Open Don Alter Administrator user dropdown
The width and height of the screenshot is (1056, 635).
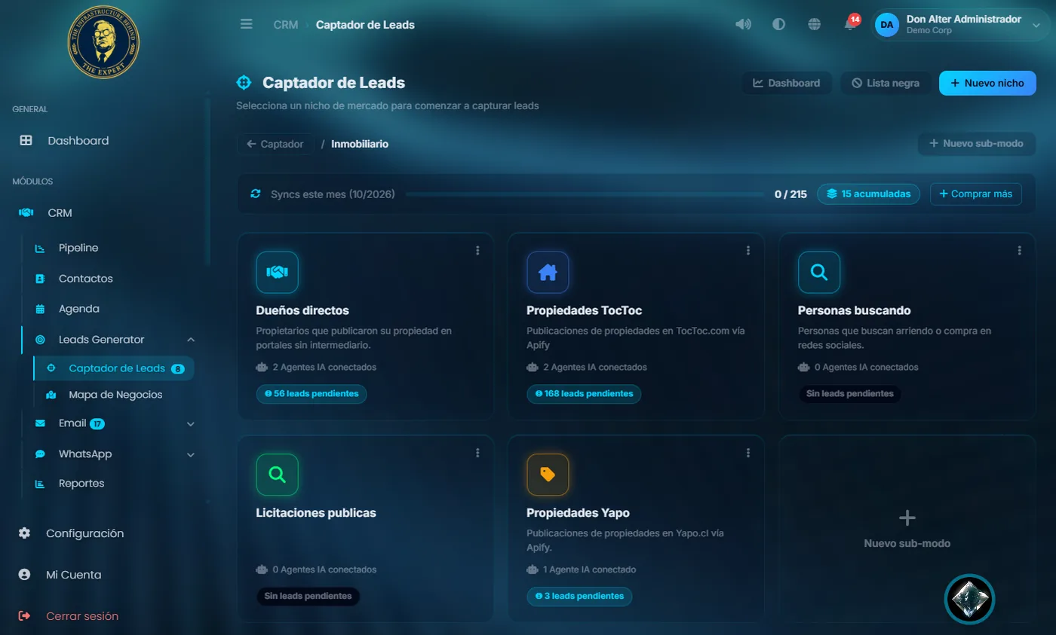click(960, 24)
